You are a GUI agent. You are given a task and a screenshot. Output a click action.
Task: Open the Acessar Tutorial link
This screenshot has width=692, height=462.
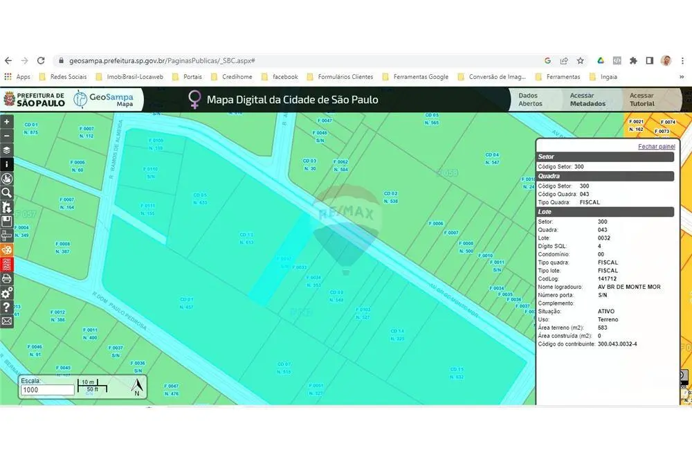click(641, 100)
